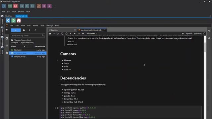Open JupyterLab Help menu
The width and height of the screenshot is (212, 119).
tap(57, 25)
